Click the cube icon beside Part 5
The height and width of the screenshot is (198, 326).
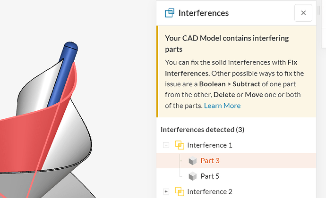click(x=192, y=176)
